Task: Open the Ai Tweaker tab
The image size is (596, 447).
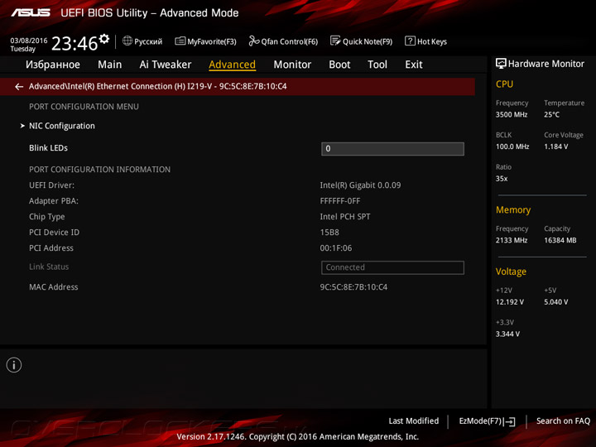Action: click(166, 65)
